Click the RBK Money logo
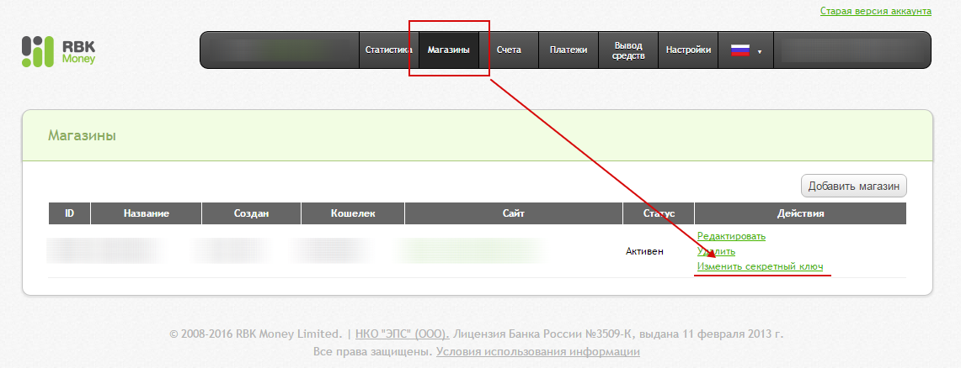Image resolution: width=961 pixels, height=368 pixels. point(58,51)
